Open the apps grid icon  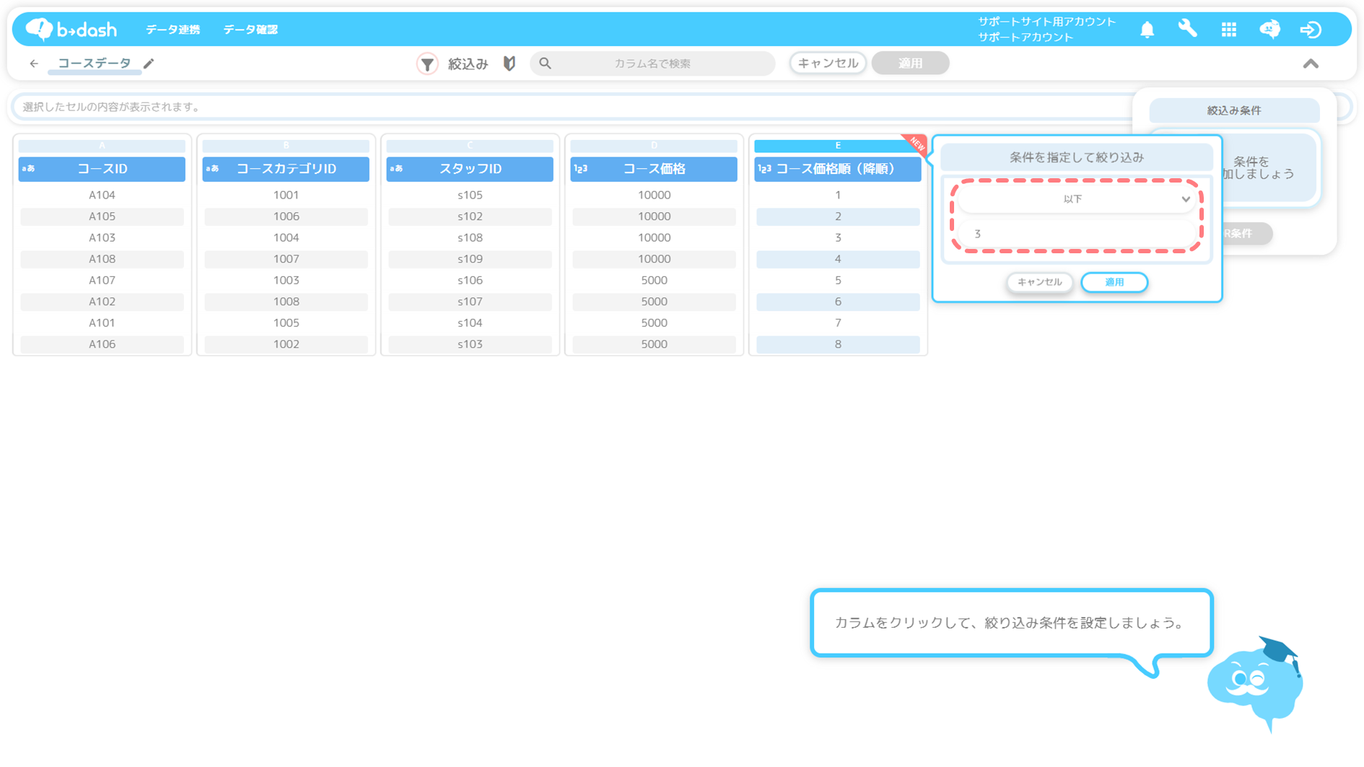[1228, 30]
